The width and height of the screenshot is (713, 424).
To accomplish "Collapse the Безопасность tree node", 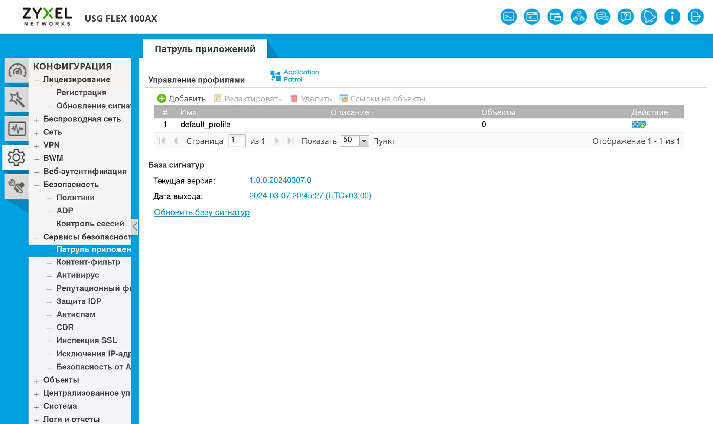I will pyautogui.click(x=37, y=185).
